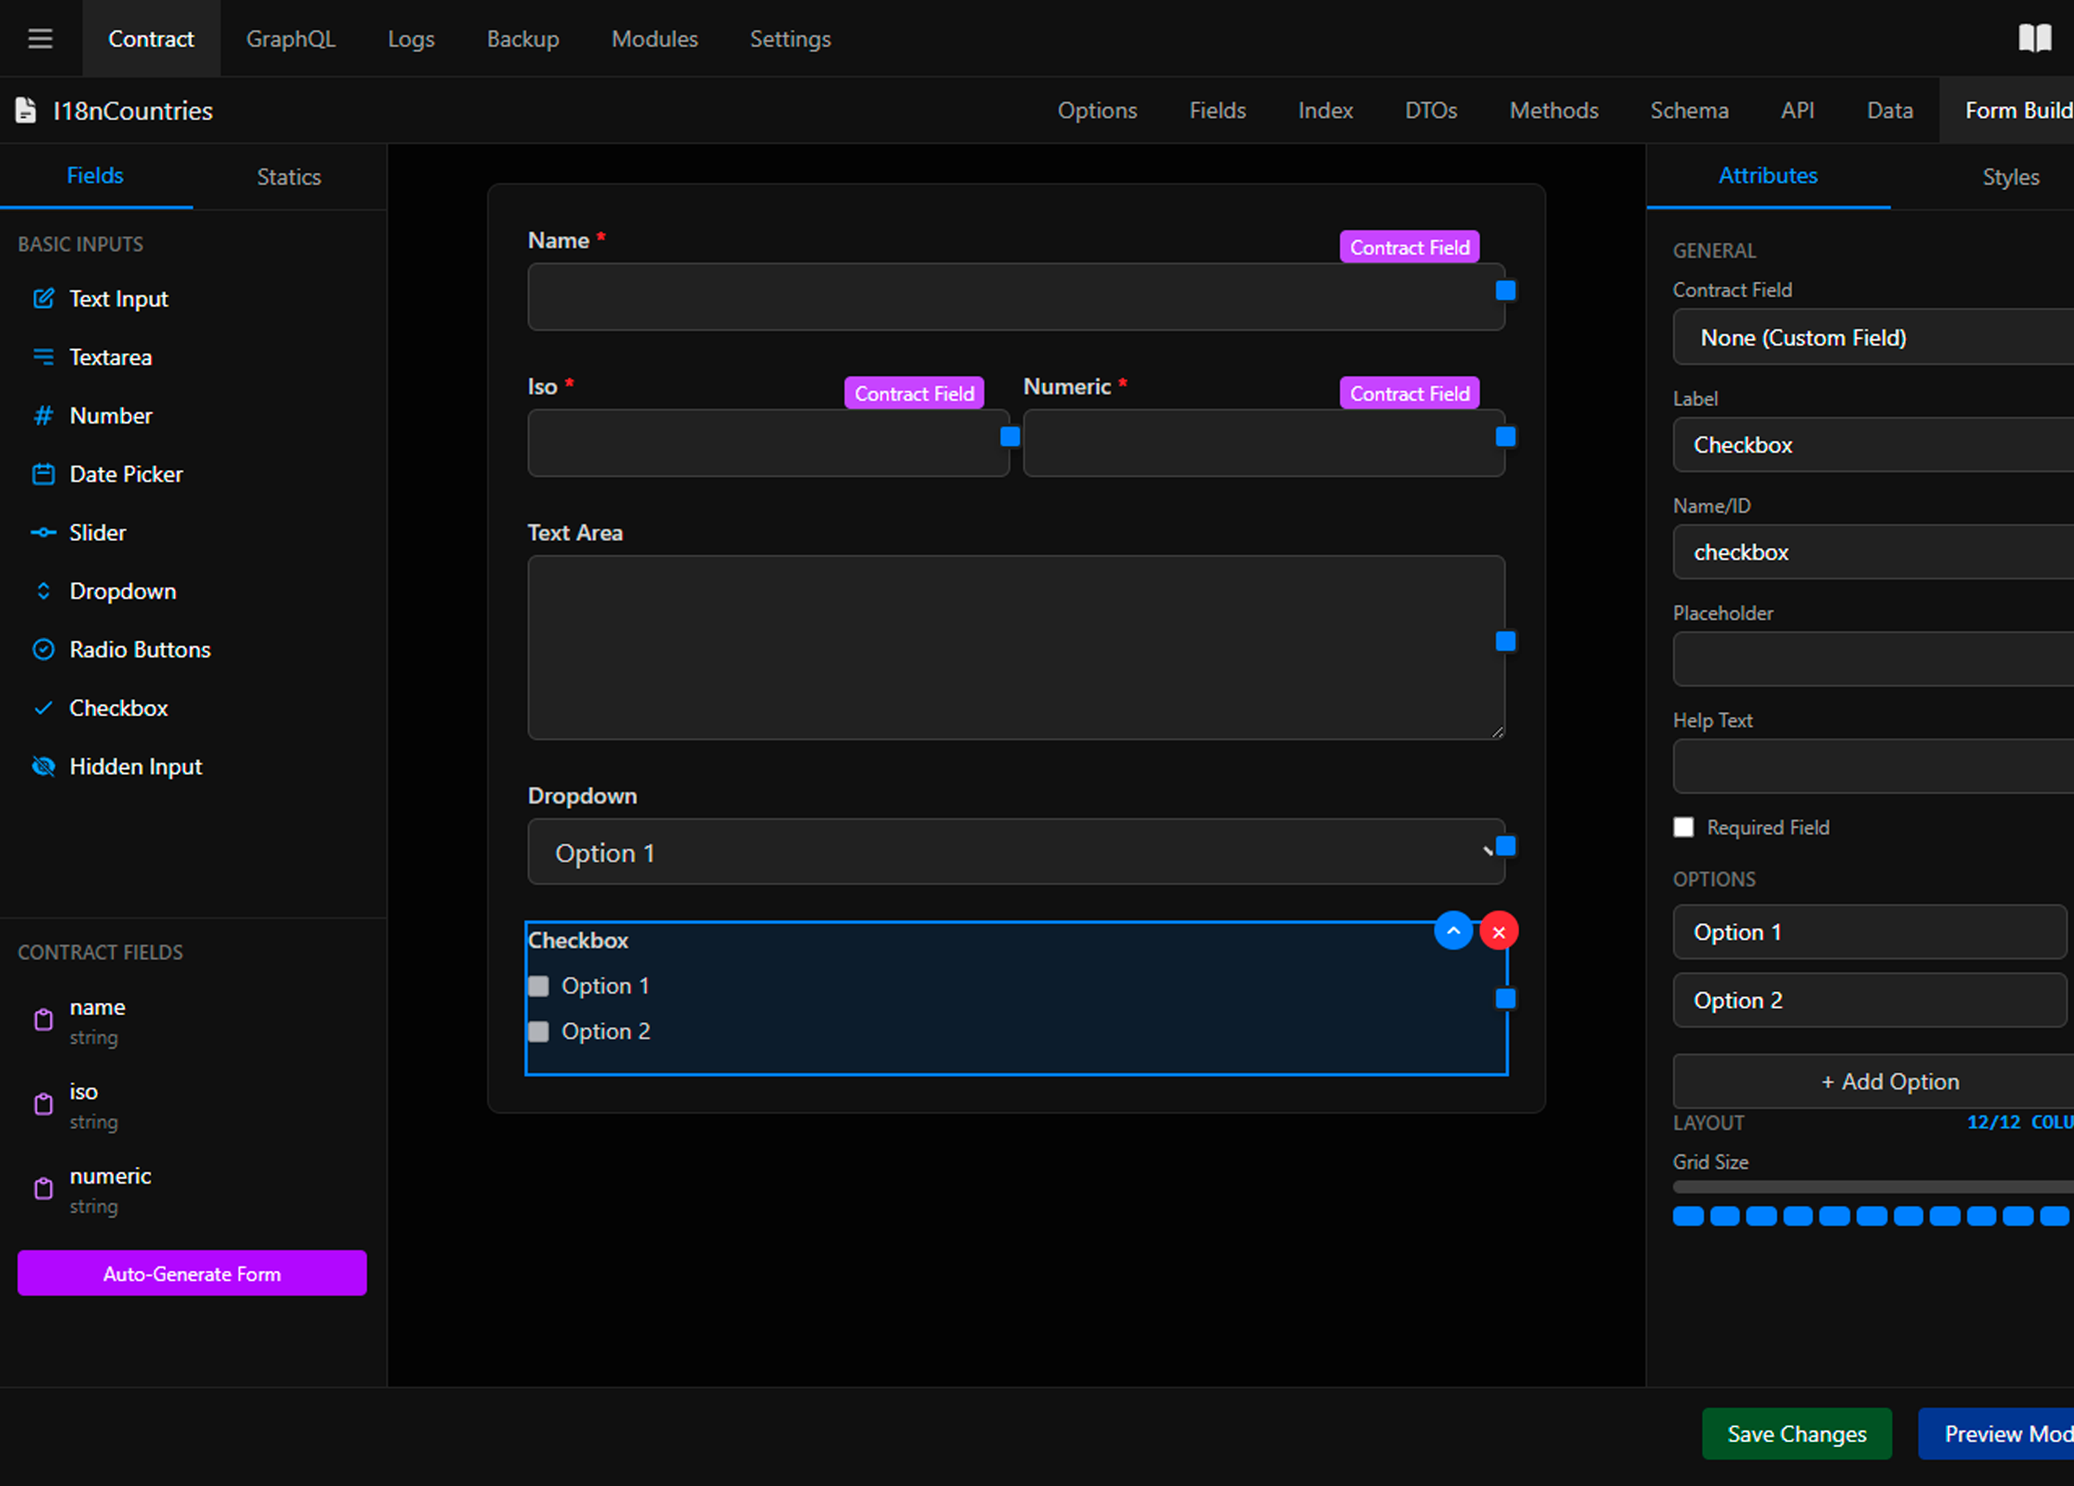2074x1486 pixels.
Task: Switch right panel to Styles tab
Action: [2010, 176]
